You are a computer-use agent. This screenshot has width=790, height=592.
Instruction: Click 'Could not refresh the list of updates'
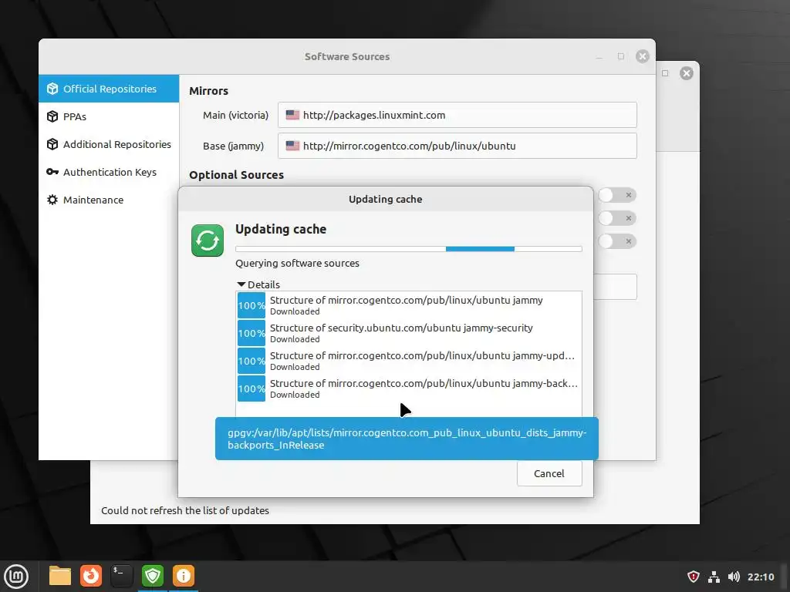[185, 510]
